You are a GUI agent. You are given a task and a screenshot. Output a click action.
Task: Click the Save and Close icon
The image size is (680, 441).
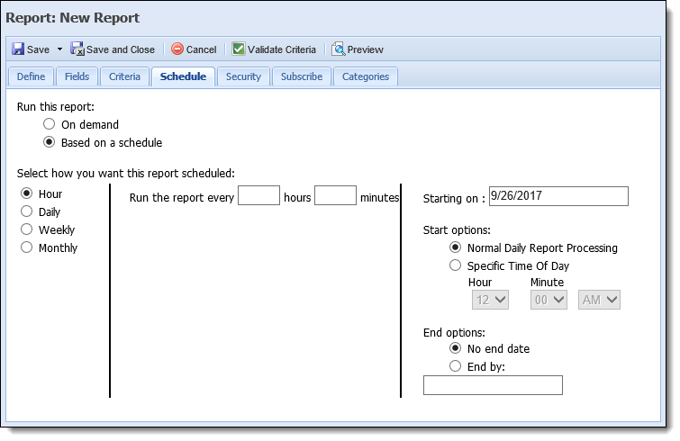(x=77, y=49)
